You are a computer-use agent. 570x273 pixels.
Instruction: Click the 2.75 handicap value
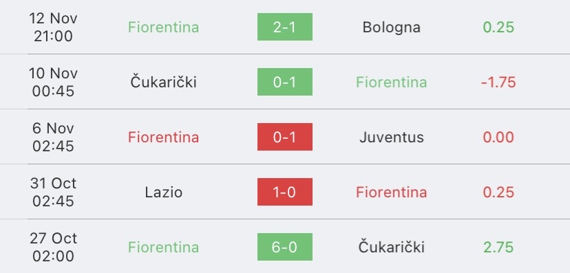coord(498,248)
